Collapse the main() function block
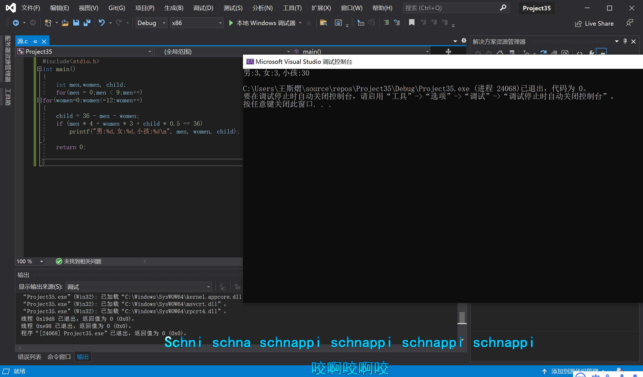 [x=40, y=69]
